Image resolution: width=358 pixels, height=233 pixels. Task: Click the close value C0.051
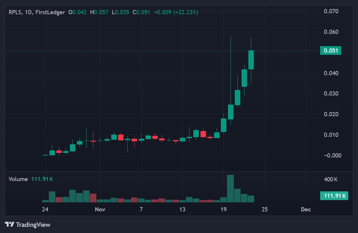pyautogui.click(x=141, y=12)
